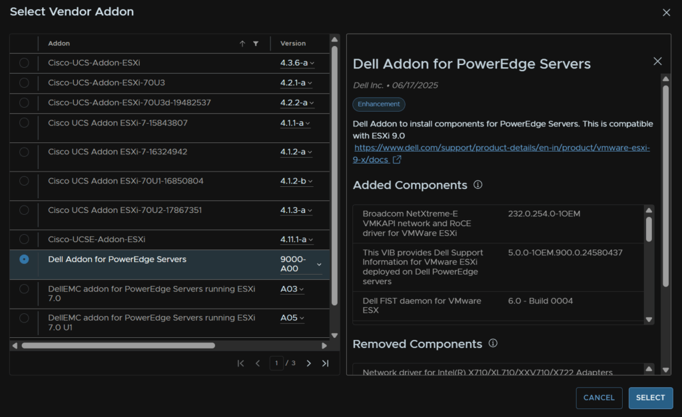
Task: Click the Added Components list scrollbar thumb
Action: [649, 229]
